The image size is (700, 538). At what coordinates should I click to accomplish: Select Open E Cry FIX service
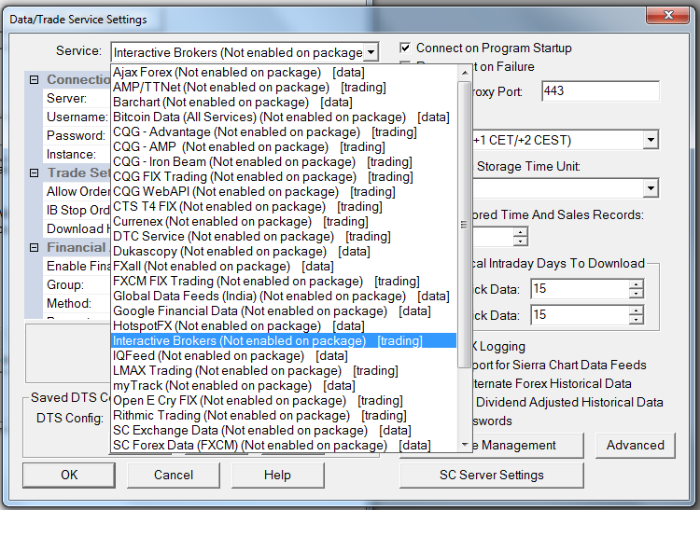click(x=284, y=401)
